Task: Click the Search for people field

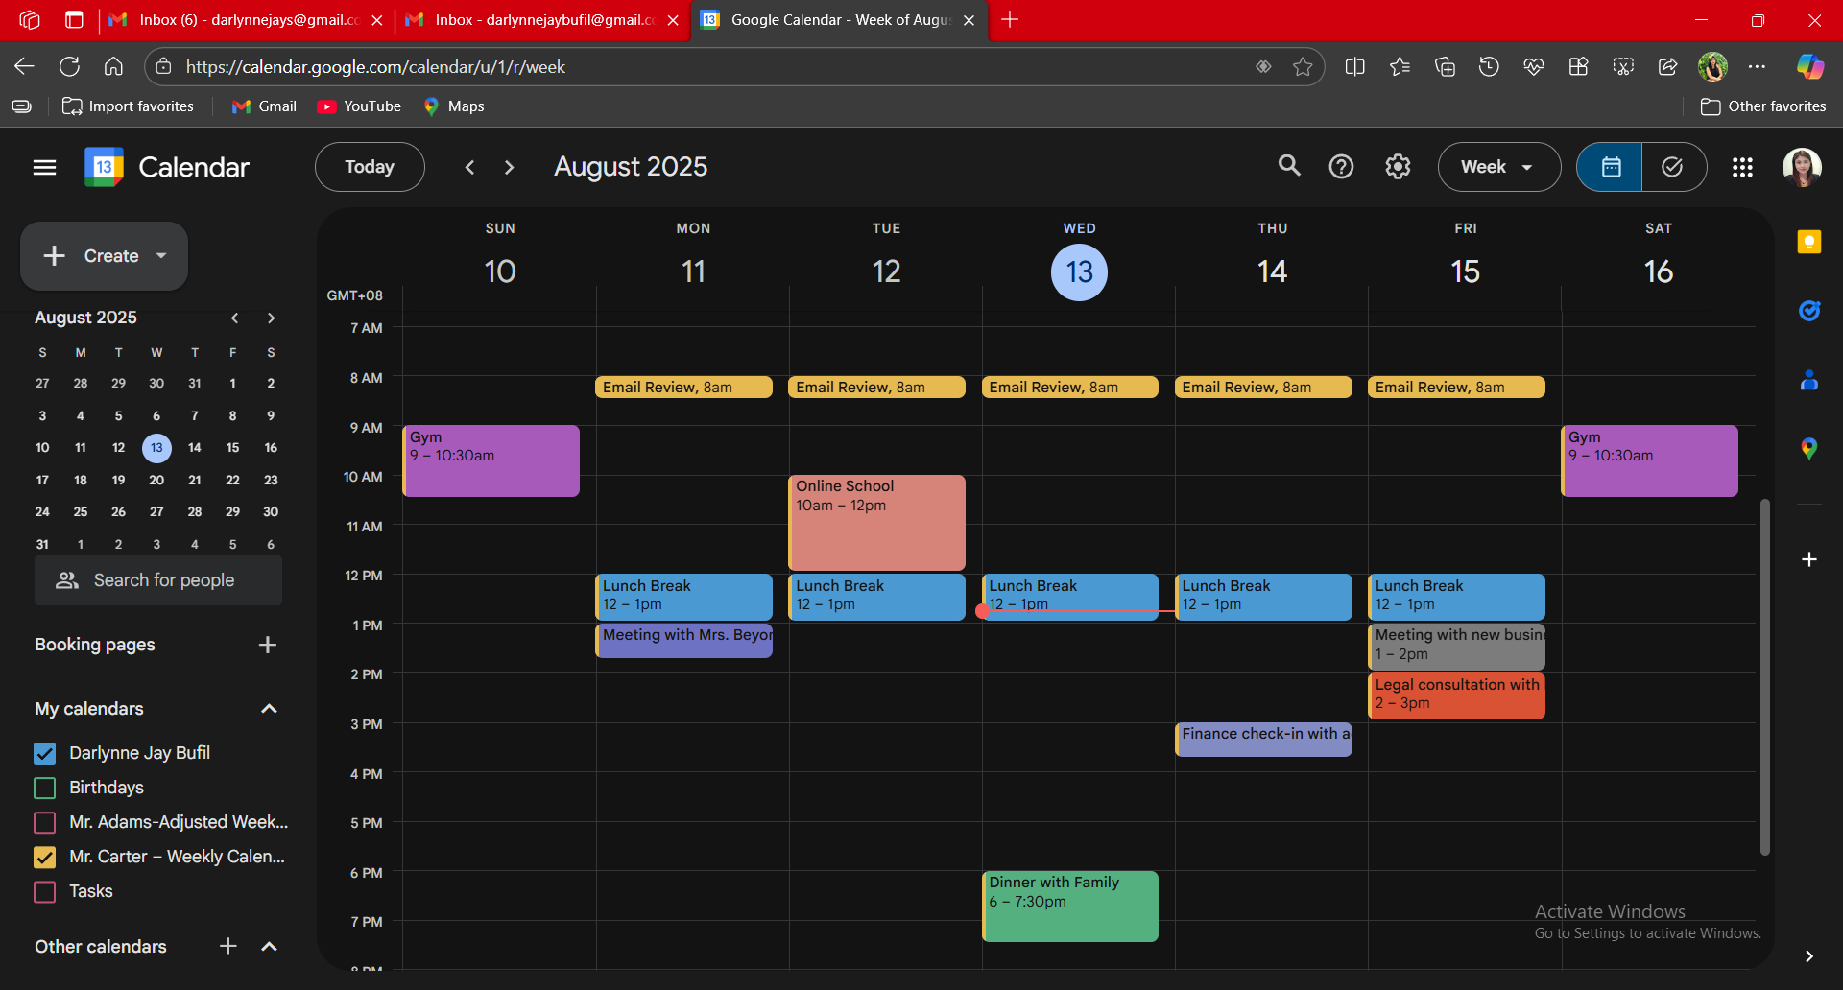Action: tap(158, 580)
